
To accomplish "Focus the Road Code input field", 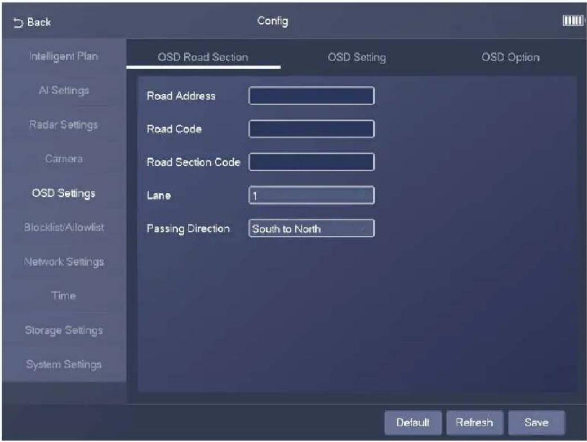I will [x=312, y=129].
